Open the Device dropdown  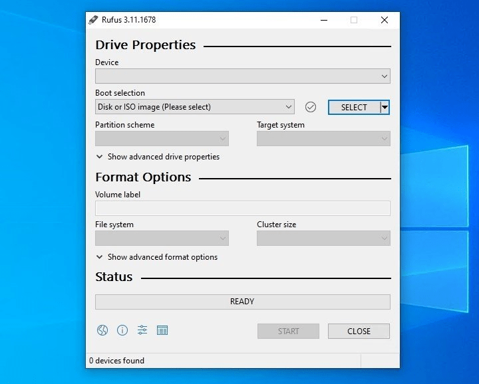(242, 76)
